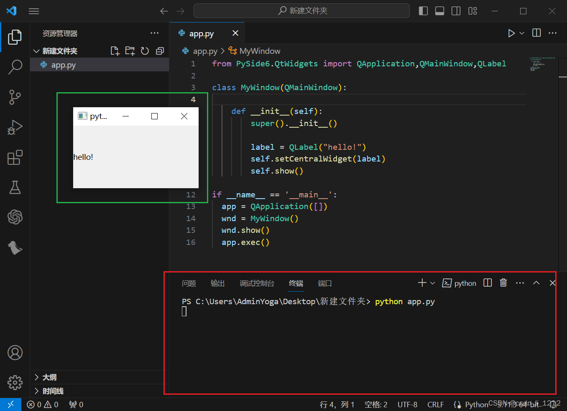The image size is (567, 411).
Task: Open the run options dropdown arrow
Action: coord(522,33)
